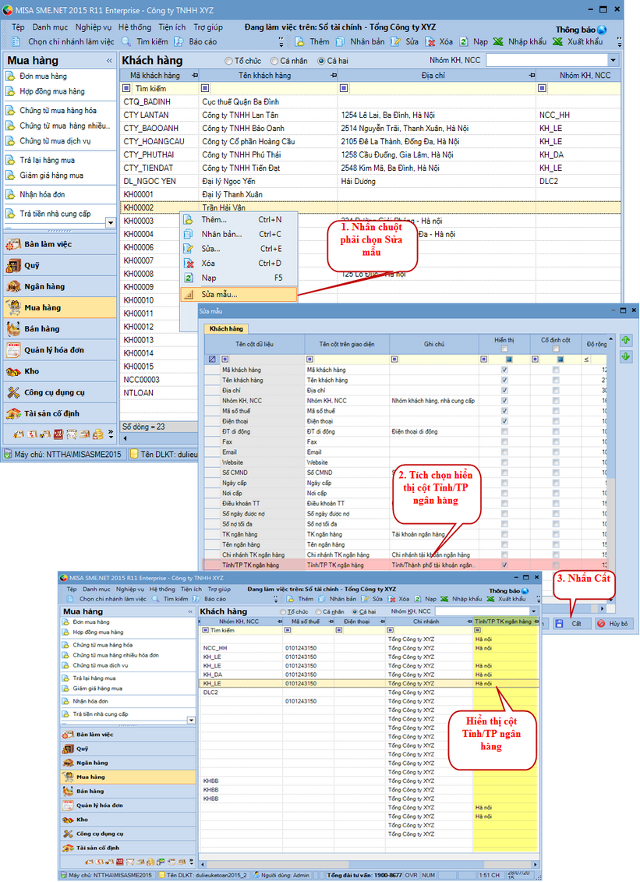Toggle Hiển thị checkbox for Fax row
The image size is (640, 882).
click(x=504, y=441)
